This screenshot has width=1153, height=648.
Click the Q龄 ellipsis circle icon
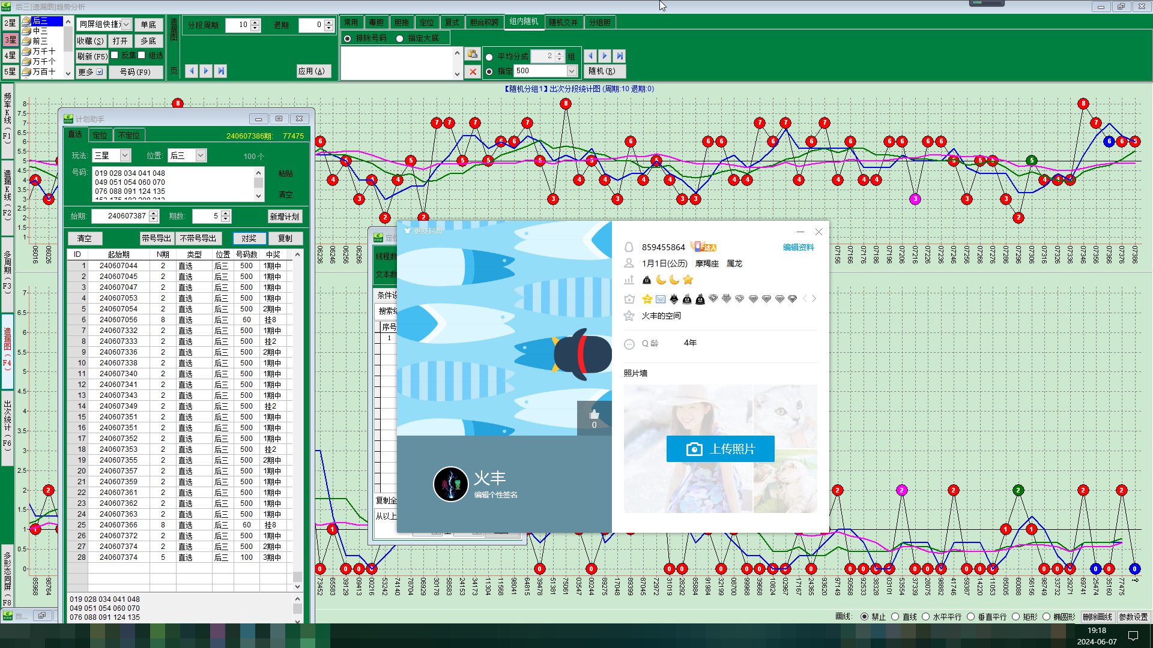(629, 344)
